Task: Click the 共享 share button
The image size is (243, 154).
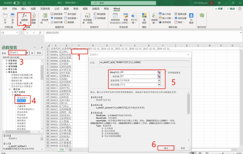Action: coord(219,9)
